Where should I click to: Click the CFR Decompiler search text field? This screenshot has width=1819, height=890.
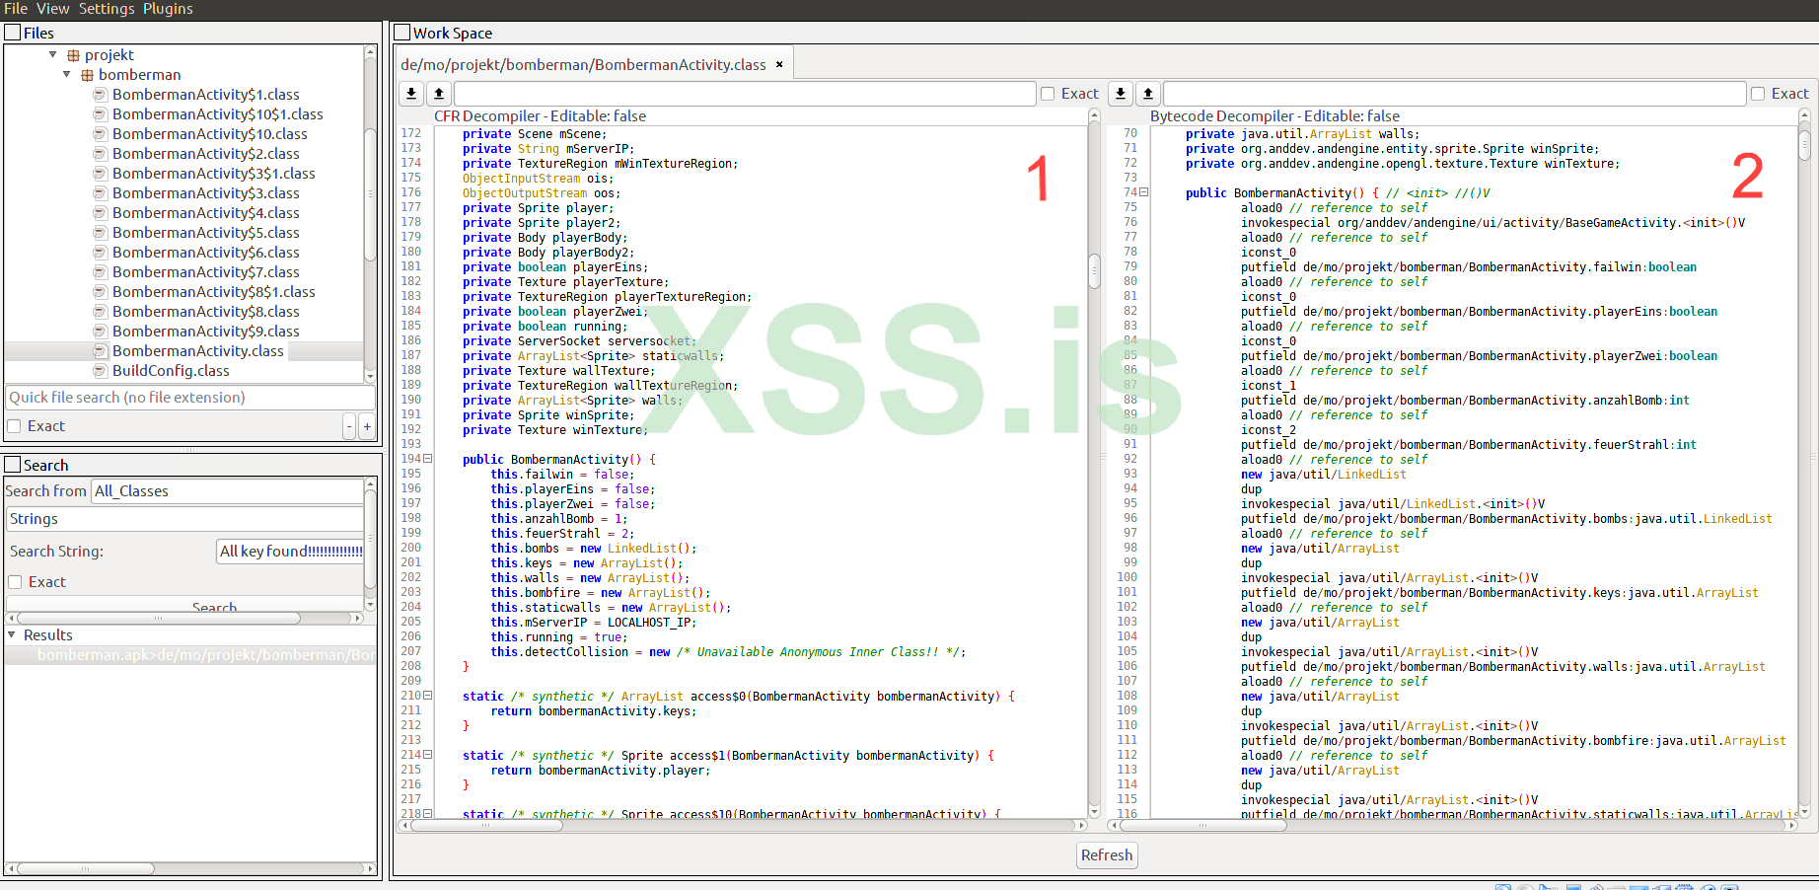tap(745, 94)
